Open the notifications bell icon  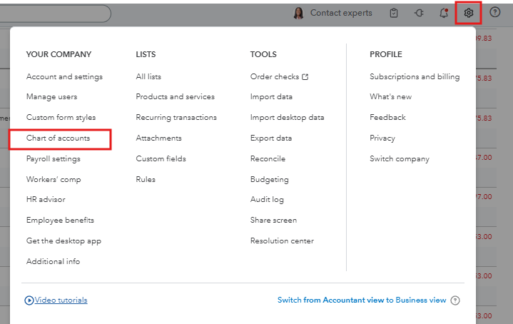tap(443, 13)
